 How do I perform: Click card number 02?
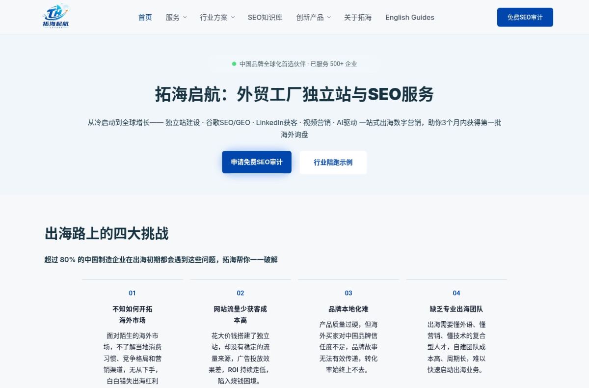tap(241, 293)
